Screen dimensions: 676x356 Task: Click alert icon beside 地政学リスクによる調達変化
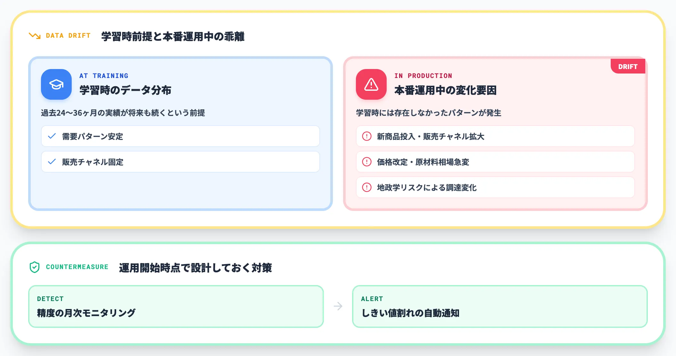(x=367, y=187)
